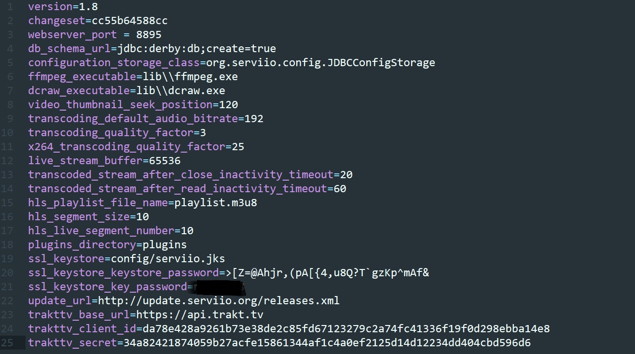Click line number 25 in the gutter

[10, 343]
